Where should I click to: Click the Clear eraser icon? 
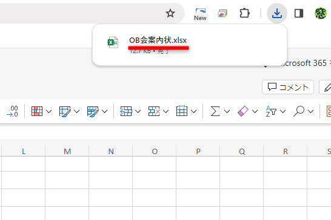(243, 111)
